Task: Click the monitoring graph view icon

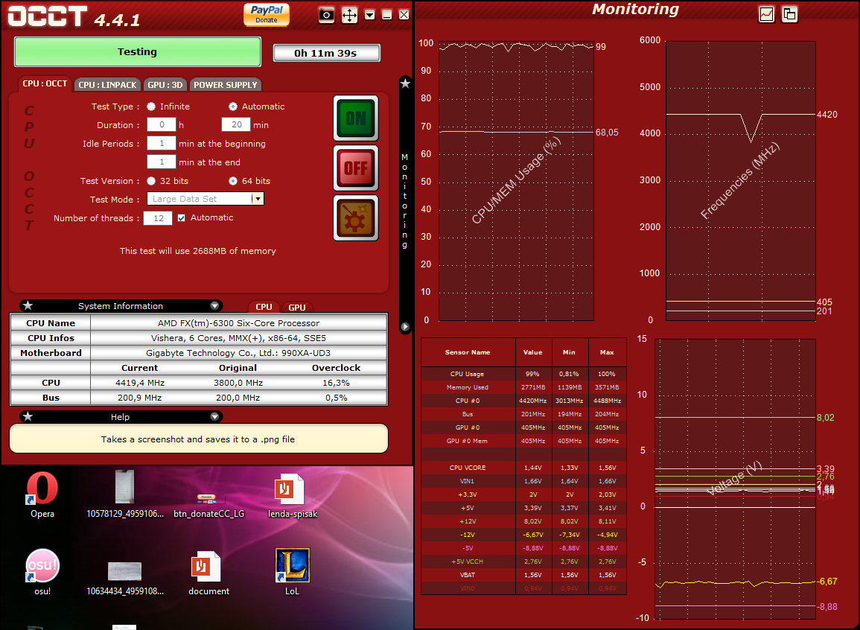Action: pyautogui.click(x=766, y=14)
